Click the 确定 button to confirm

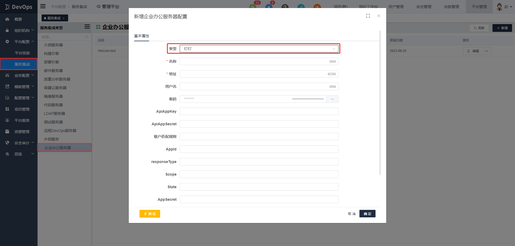click(367, 214)
